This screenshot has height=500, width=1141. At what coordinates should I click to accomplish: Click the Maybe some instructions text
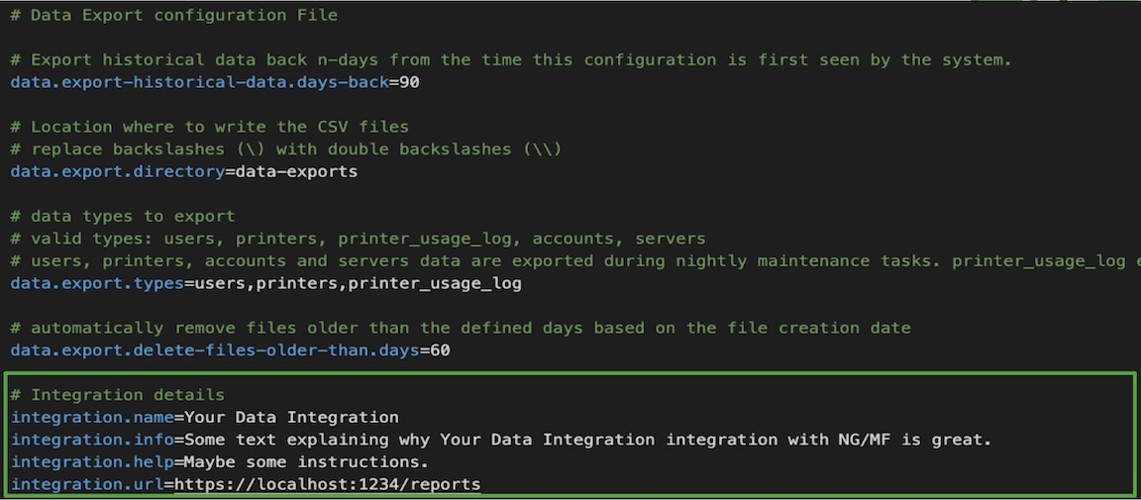click(306, 462)
